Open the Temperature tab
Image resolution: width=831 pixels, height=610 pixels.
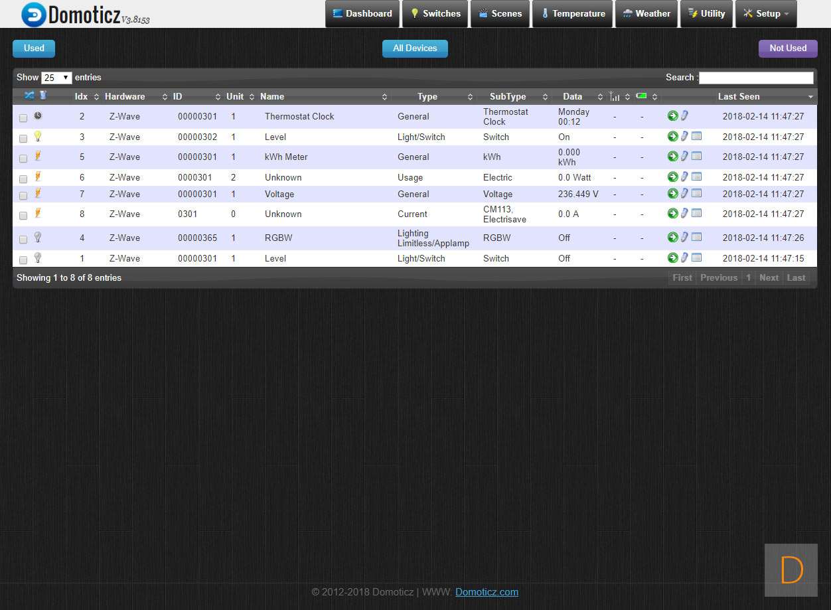pos(573,14)
